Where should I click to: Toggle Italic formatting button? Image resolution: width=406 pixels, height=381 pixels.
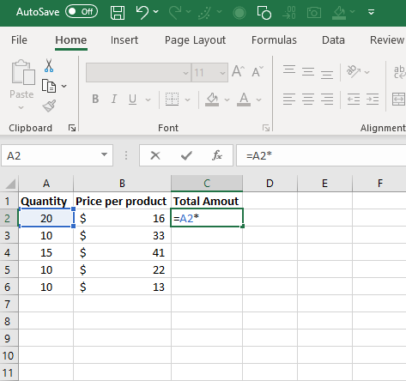(x=114, y=100)
